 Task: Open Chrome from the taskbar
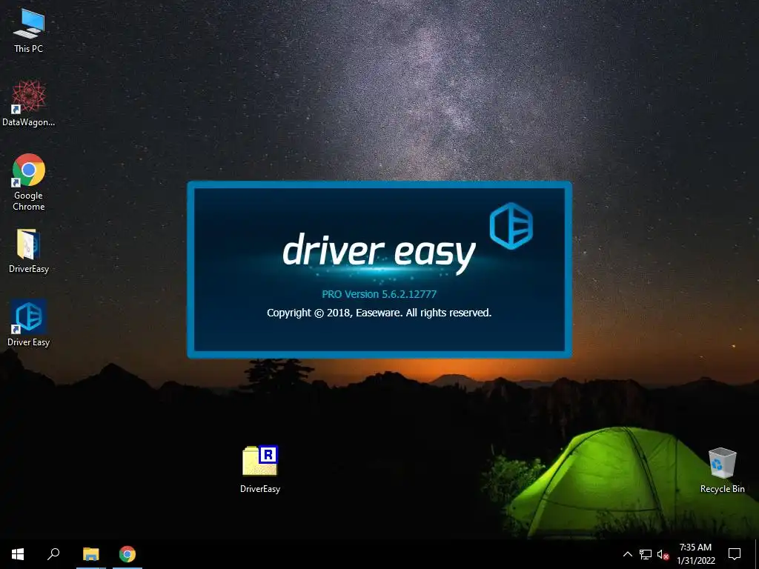[127, 554]
